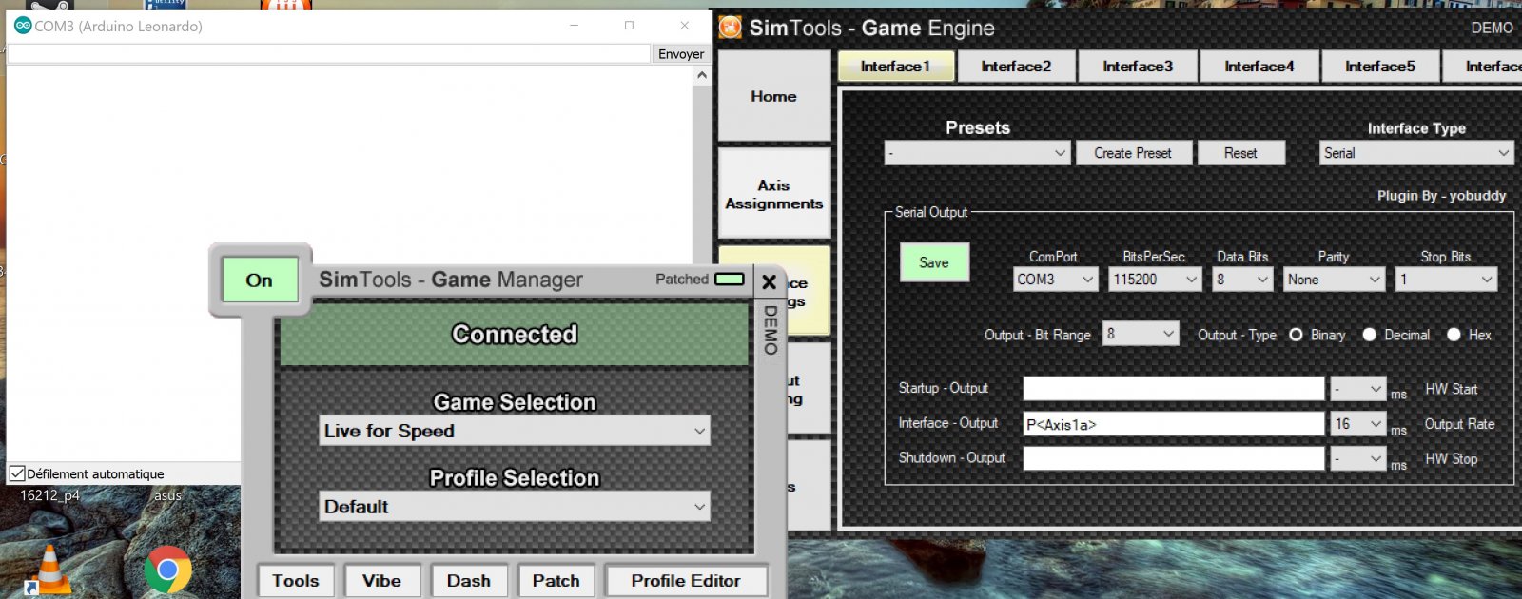Click the Connected status banner in Game Manager
Viewport: 1522px width, 599px height.
(x=515, y=334)
